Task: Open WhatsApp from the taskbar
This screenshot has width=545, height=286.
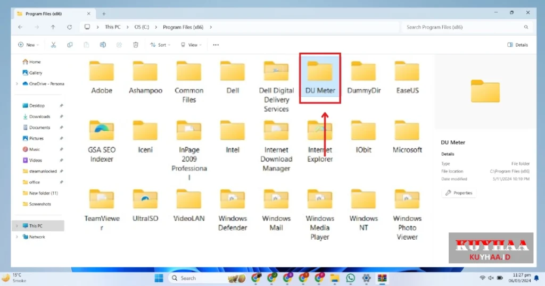Action: 350,278
